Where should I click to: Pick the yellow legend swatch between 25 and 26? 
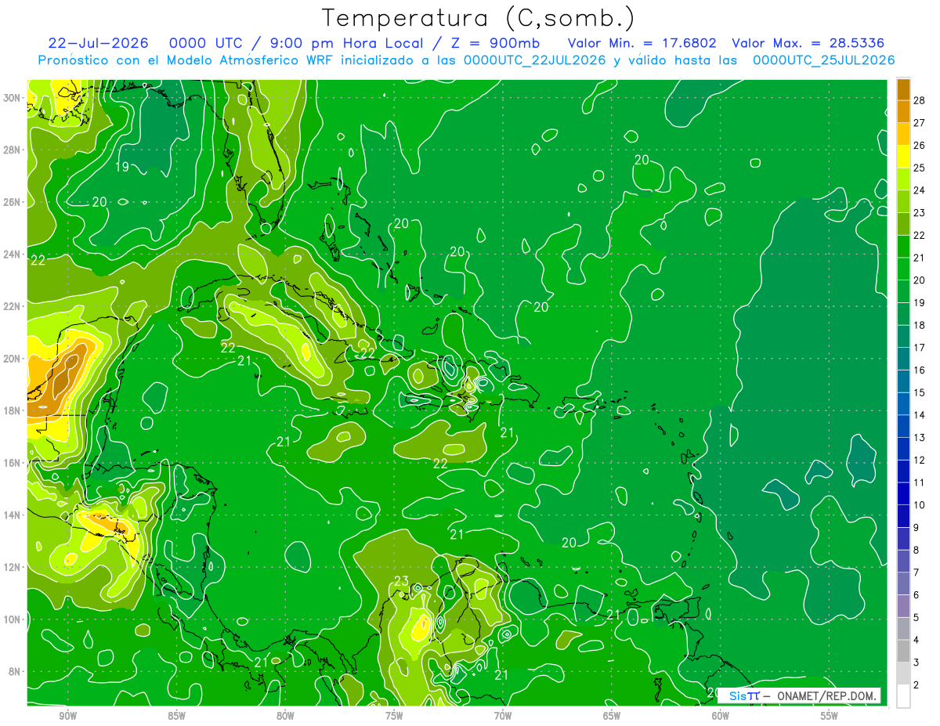pyautogui.click(x=903, y=157)
